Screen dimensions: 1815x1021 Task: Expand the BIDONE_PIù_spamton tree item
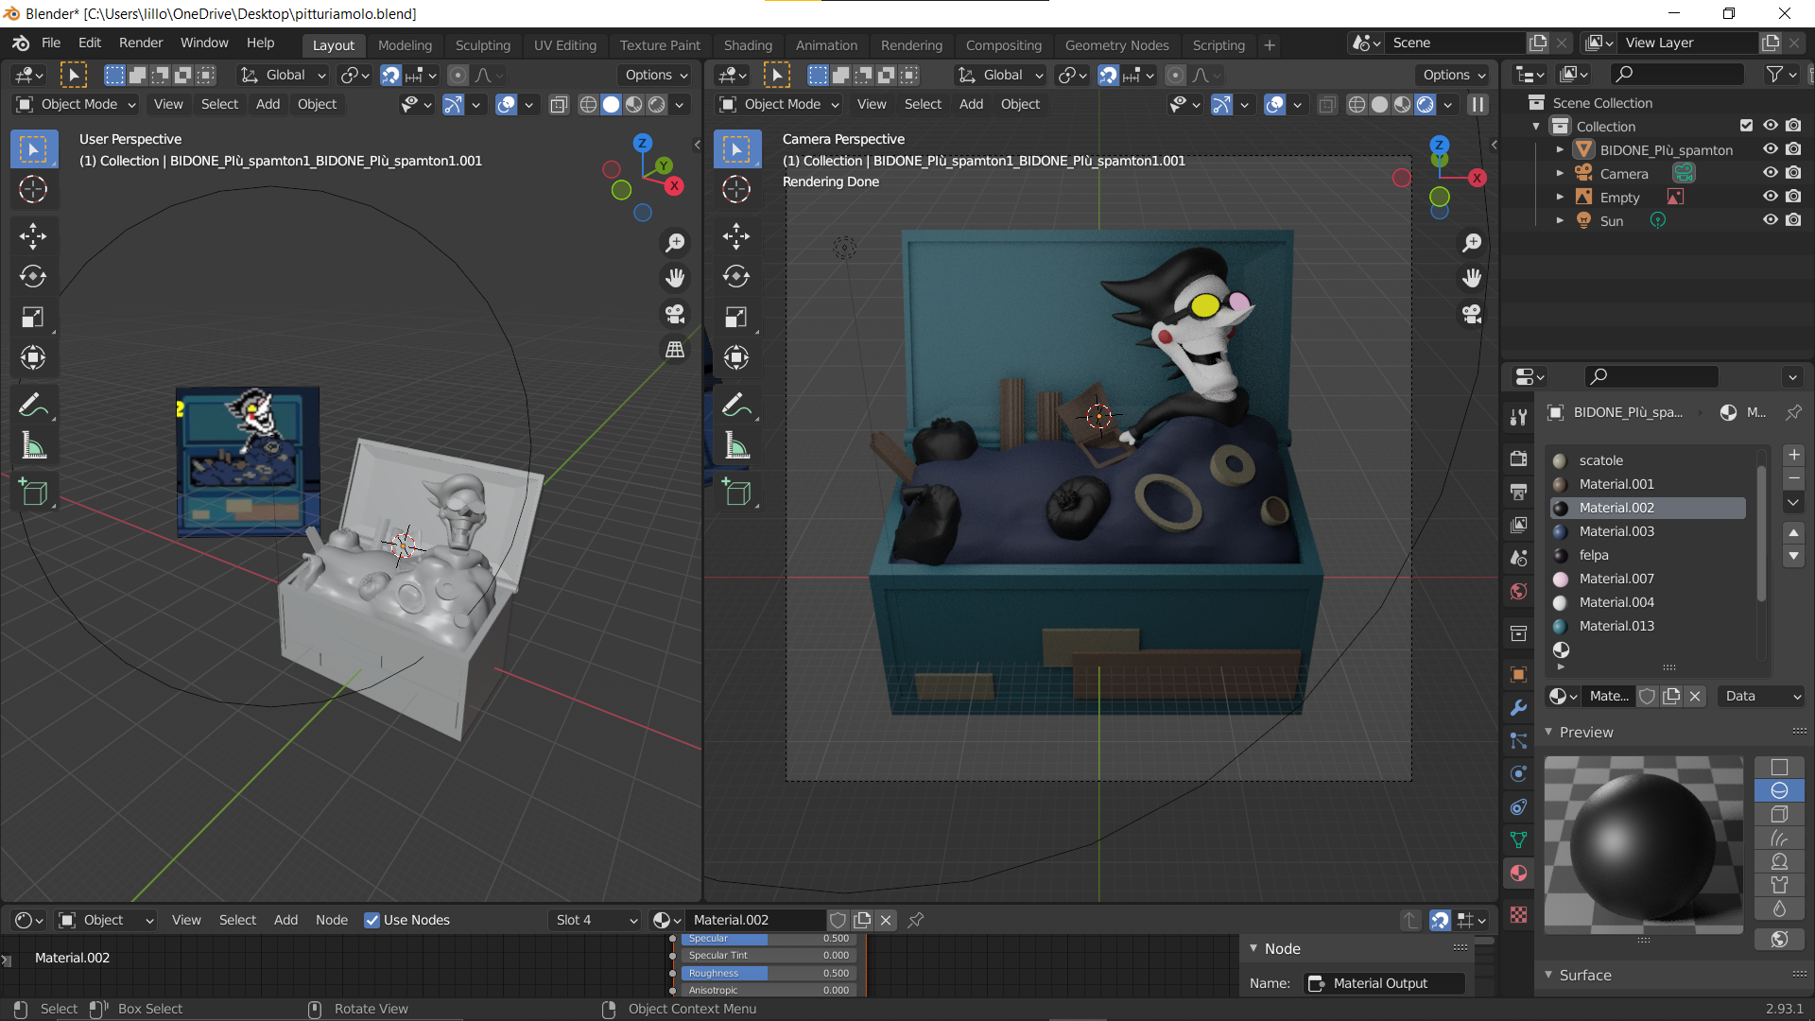(1560, 149)
